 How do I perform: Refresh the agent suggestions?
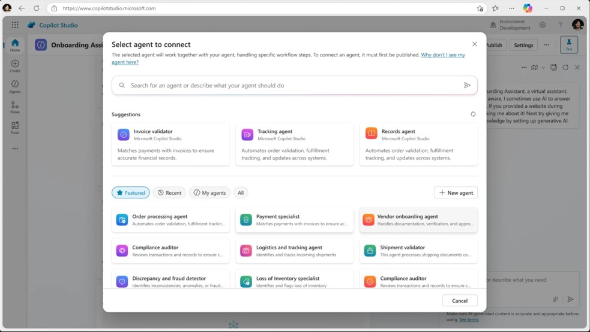(473, 114)
